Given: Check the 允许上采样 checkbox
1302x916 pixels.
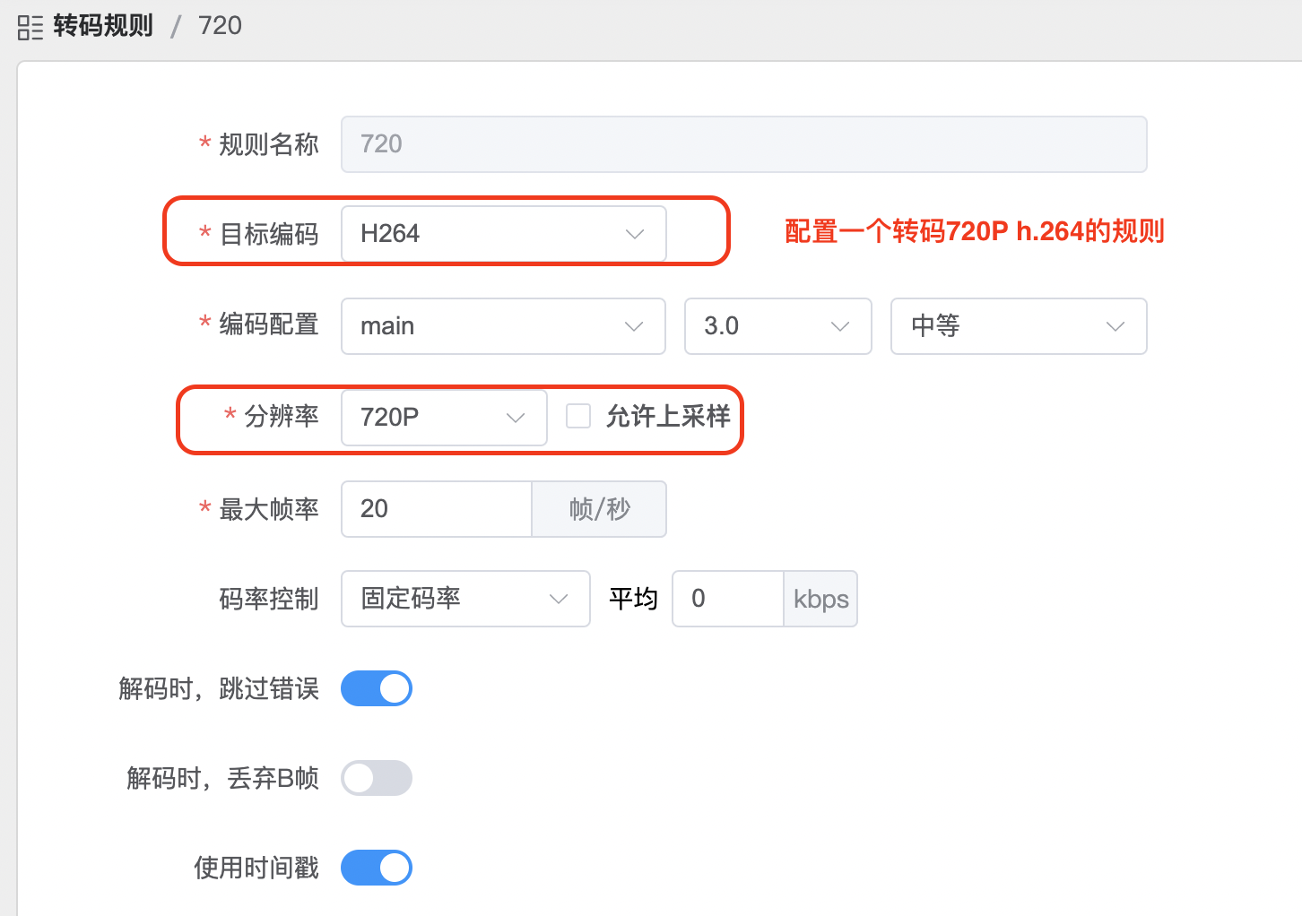Looking at the screenshot, I should (578, 416).
